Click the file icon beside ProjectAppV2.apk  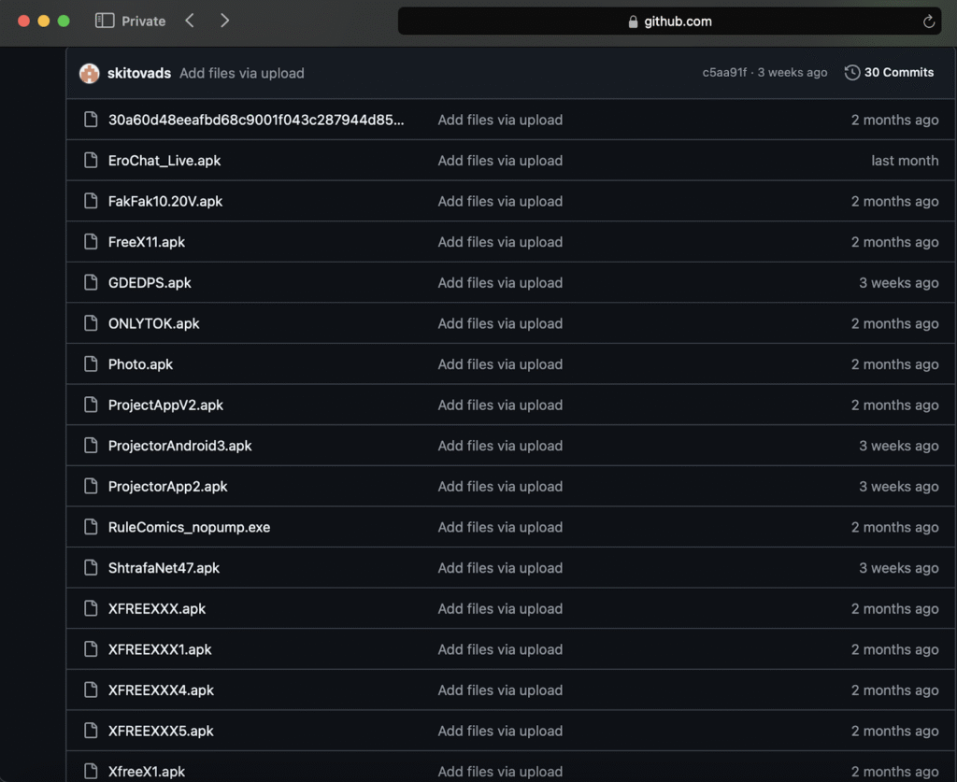click(x=91, y=405)
